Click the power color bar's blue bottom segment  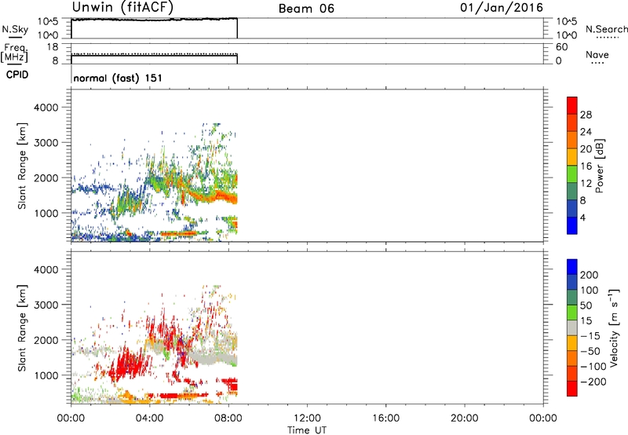pyautogui.click(x=572, y=225)
